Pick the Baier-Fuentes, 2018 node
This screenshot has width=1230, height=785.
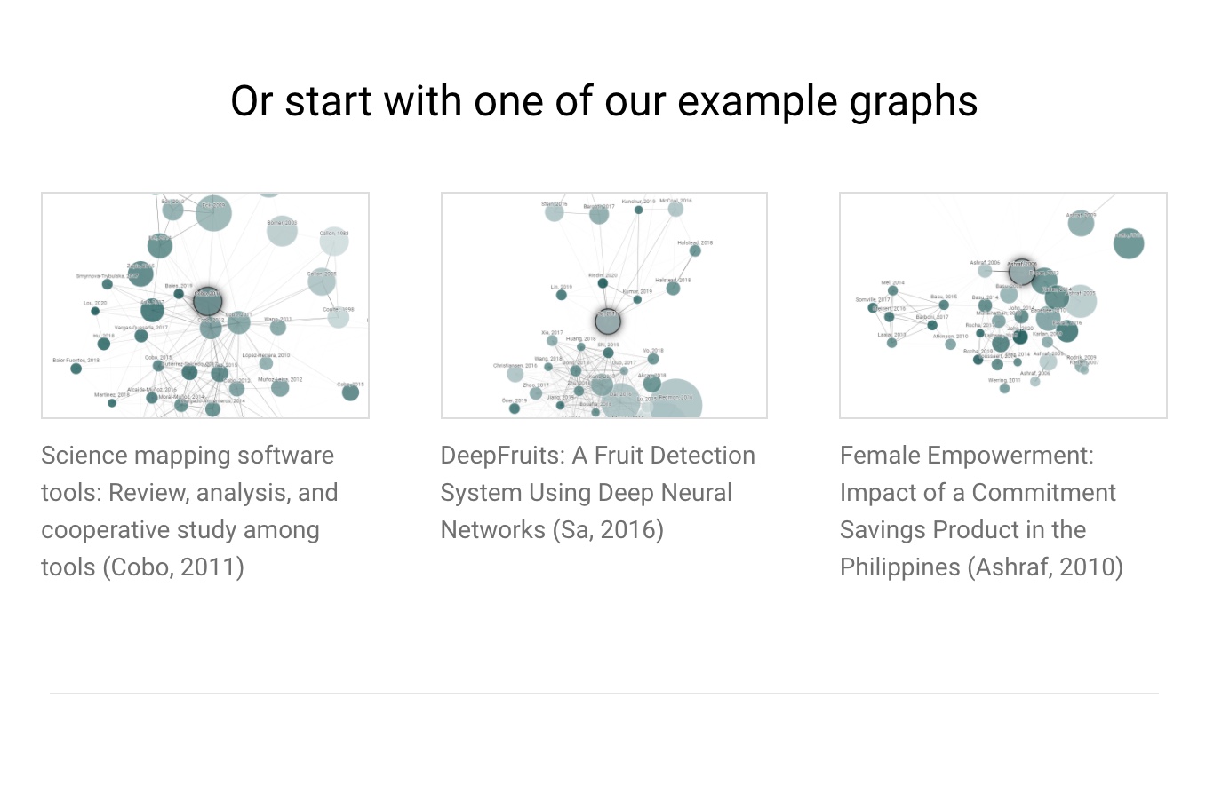point(76,369)
